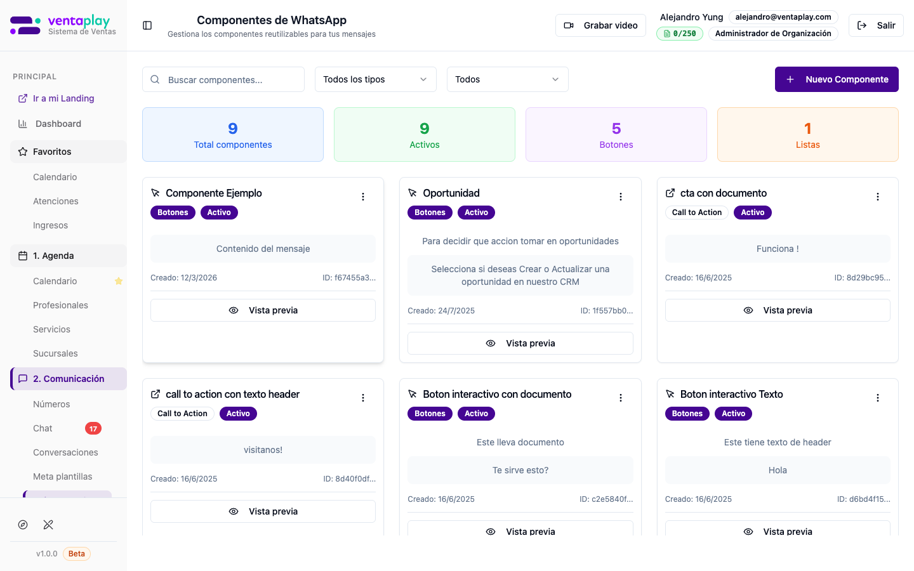Viewport: 914px width, 571px height.
Task: Open options for call to action con texto header
Action: pyautogui.click(x=363, y=398)
